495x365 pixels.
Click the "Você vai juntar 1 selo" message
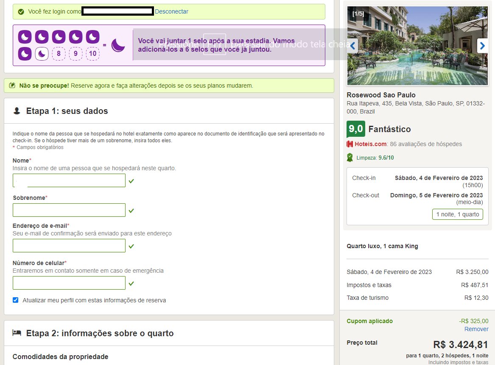(216, 45)
